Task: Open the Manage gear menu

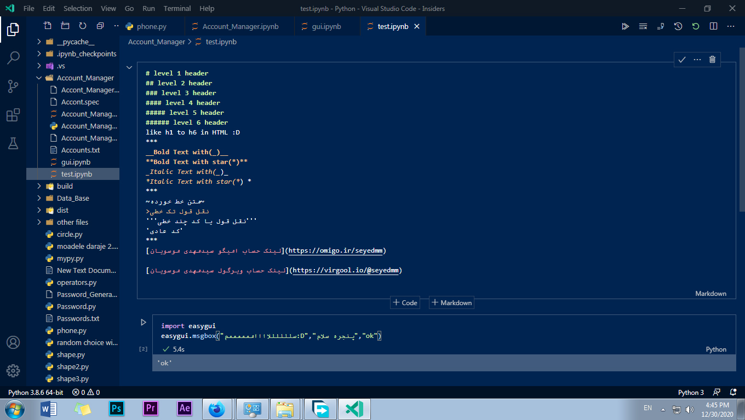Action: pos(13,370)
